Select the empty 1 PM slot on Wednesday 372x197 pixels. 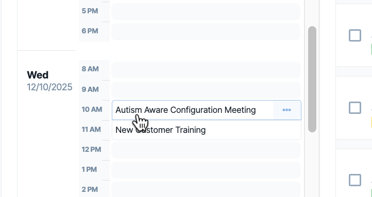206,170
